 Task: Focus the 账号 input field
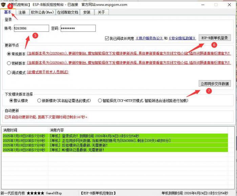click(x=31, y=28)
